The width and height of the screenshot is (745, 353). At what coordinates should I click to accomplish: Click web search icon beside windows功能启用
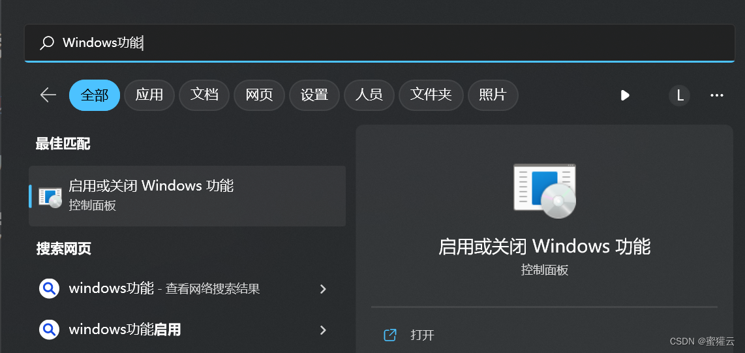[49, 330]
